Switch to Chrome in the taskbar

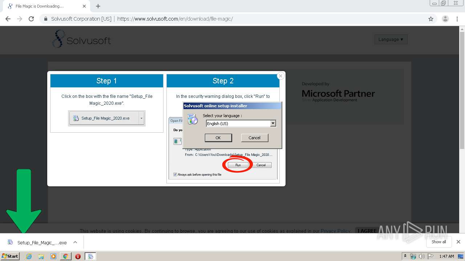coord(66,256)
